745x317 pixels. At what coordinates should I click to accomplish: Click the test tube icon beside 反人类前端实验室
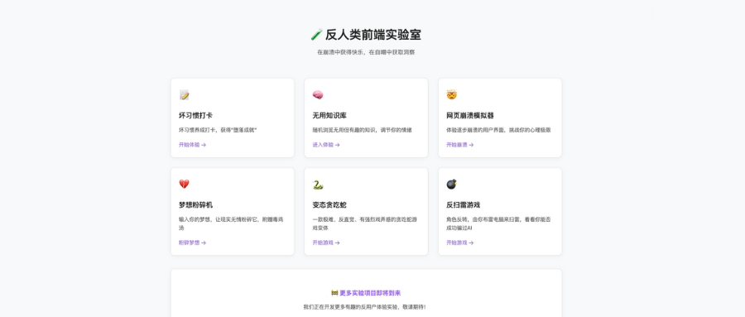pyautogui.click(x=316, y=35)
